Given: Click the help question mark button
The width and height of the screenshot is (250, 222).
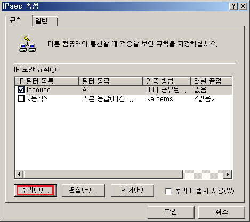Looking at the screenshot, I should tap(233, 6).
